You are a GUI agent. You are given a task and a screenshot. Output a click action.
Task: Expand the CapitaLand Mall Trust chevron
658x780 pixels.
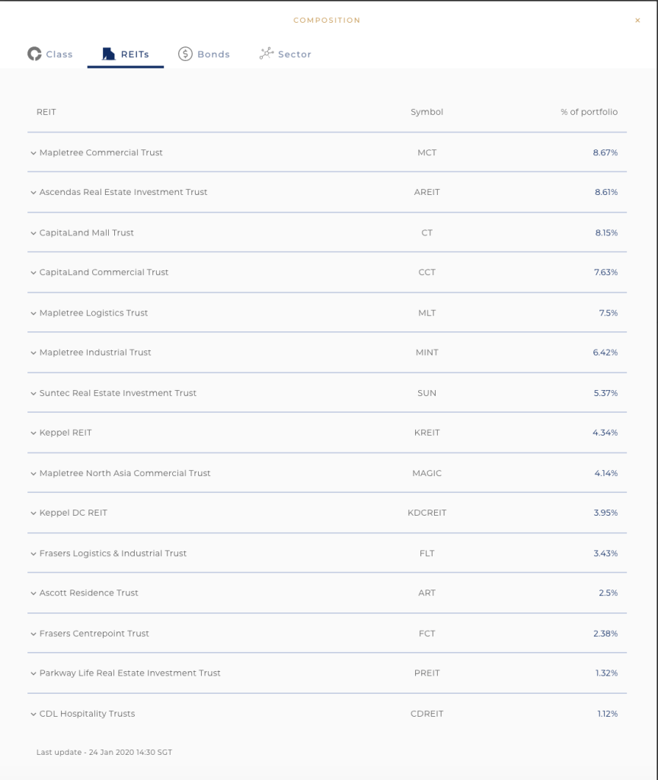34,233
